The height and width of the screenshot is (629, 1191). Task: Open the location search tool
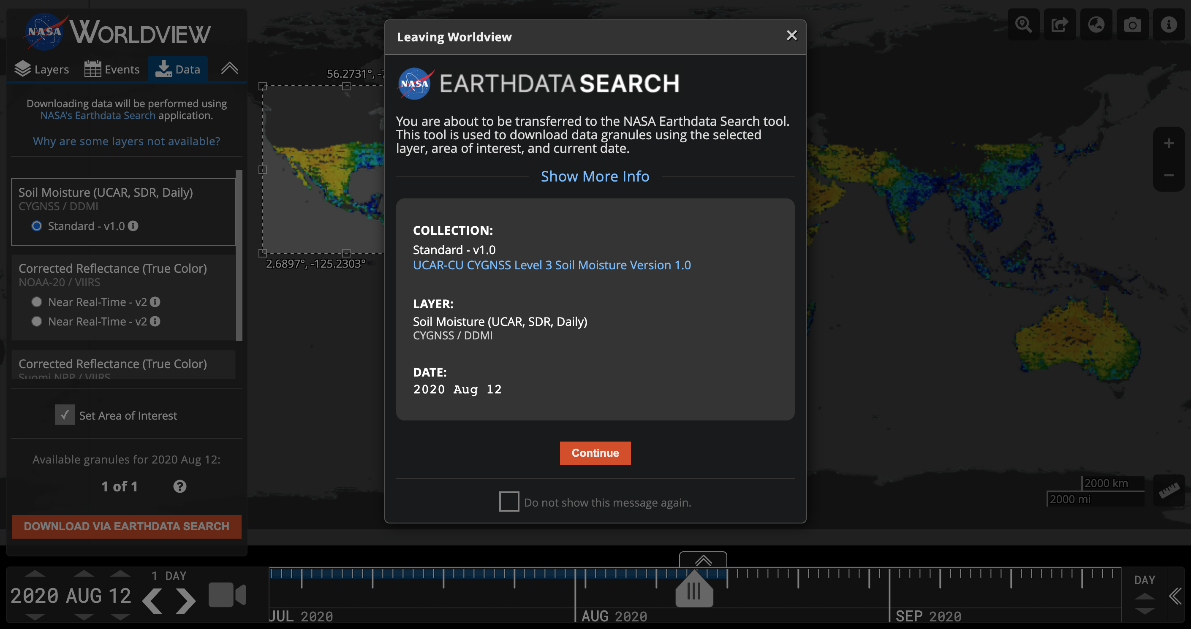(1023, 24)
